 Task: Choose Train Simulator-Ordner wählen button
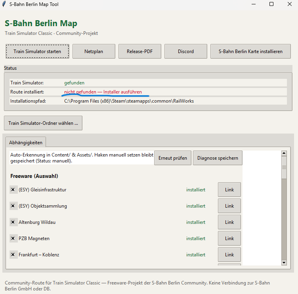coord(43,123)
